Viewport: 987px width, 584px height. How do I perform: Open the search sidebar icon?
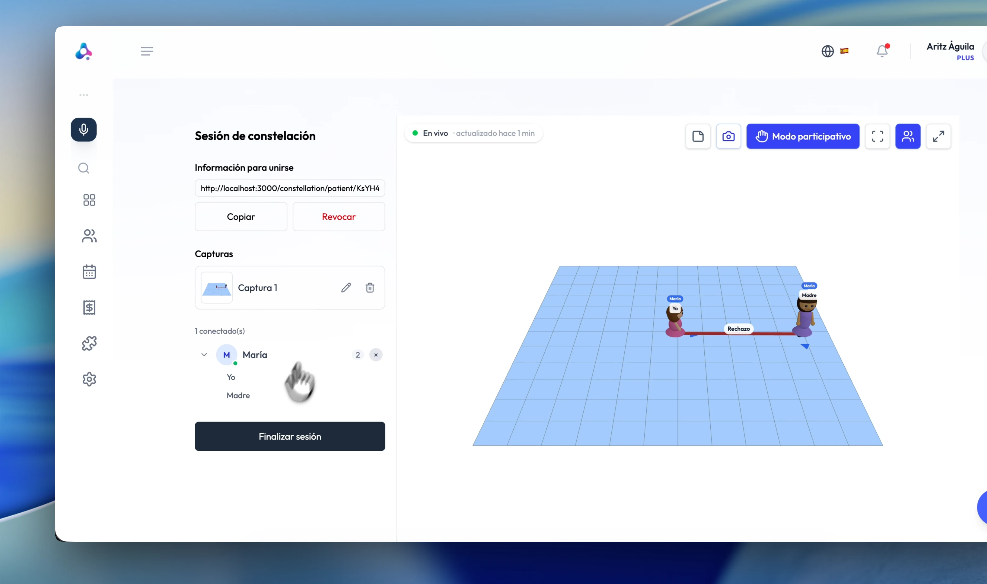pos(83,168)
